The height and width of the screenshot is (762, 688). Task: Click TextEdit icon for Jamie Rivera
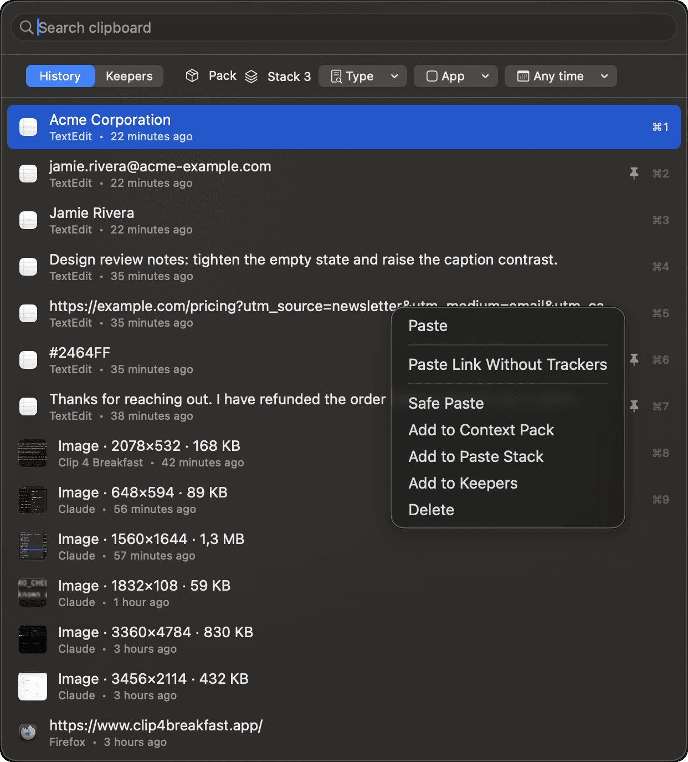(x=28, y=220)
